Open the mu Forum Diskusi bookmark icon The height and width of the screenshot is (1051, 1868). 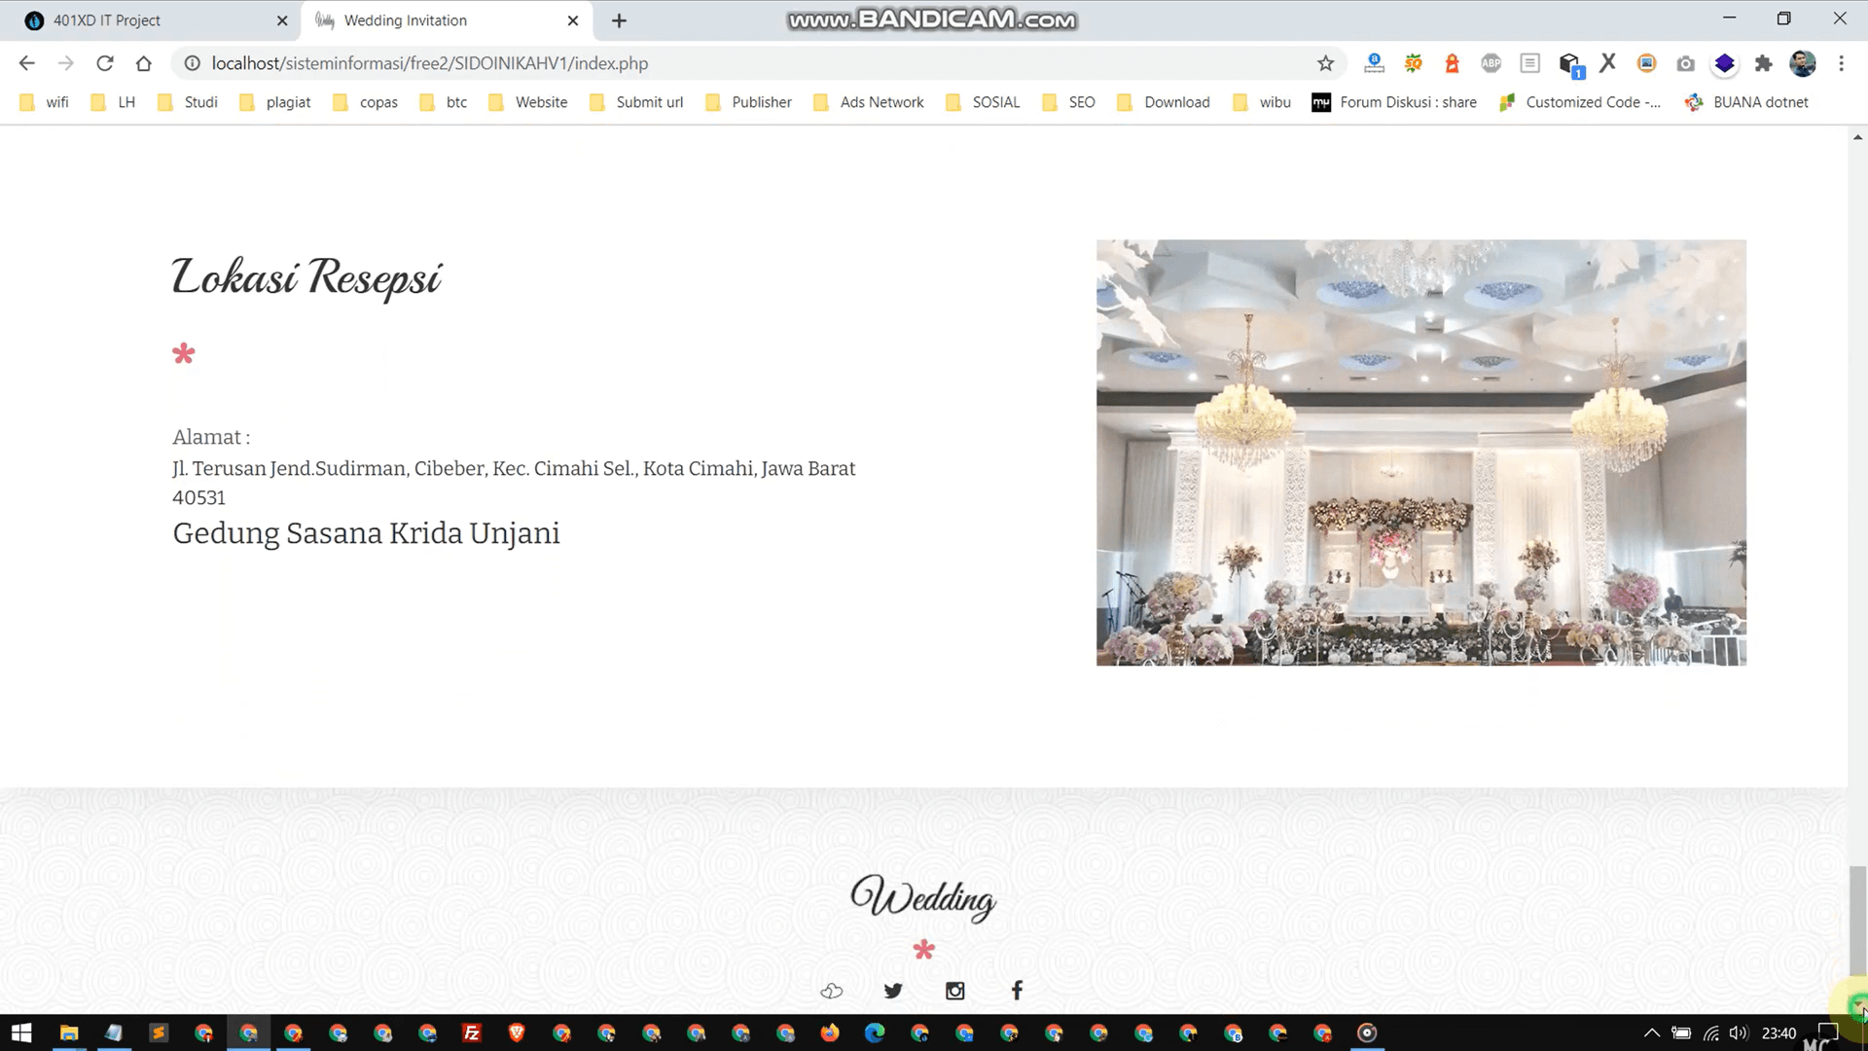coord(1321,102)
